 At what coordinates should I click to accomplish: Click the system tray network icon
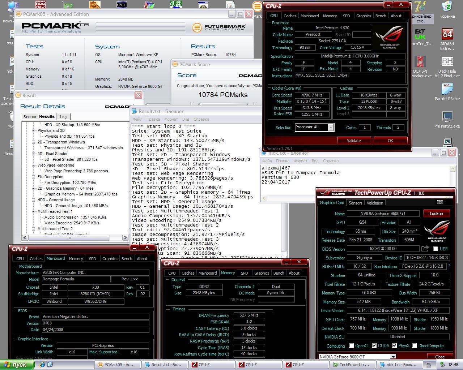442,365
